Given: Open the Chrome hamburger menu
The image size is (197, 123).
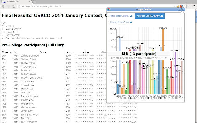Looking at the screenshot, I should (x=194, y=6).
